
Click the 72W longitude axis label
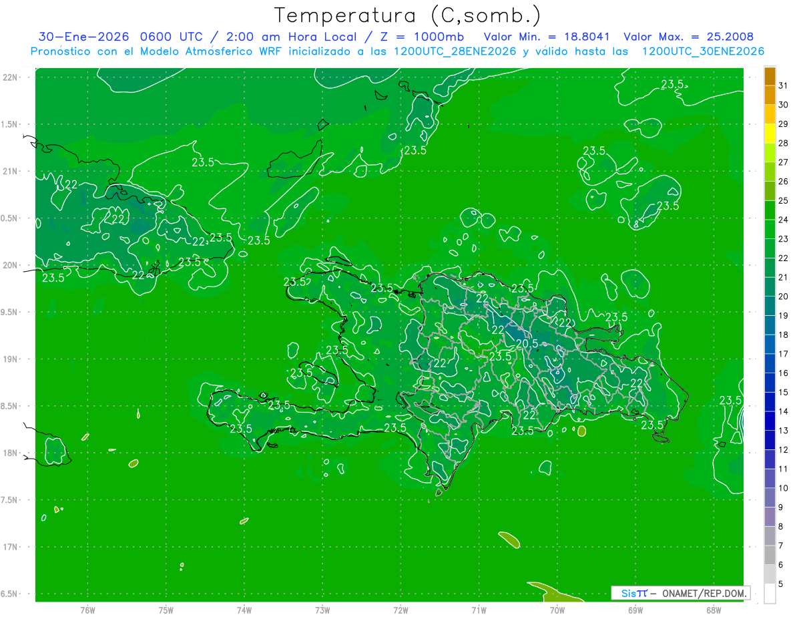(400, 610)
